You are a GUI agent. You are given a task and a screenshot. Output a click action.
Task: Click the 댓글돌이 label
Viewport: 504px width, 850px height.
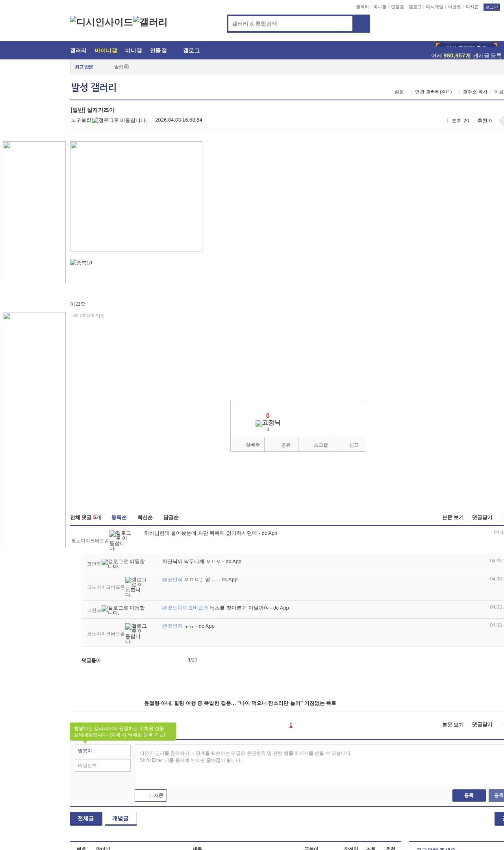coord(91,660)
